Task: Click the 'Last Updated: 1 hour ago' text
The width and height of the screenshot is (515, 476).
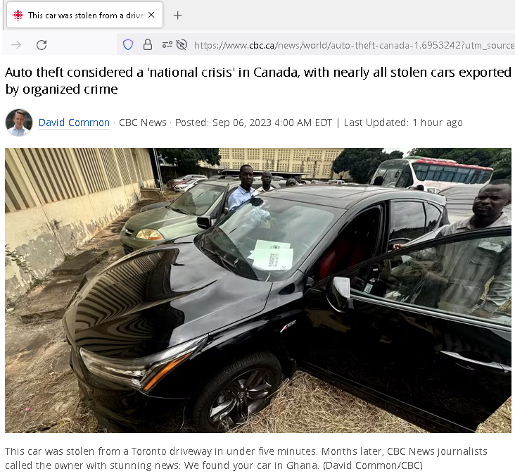Action: (403, 123)
